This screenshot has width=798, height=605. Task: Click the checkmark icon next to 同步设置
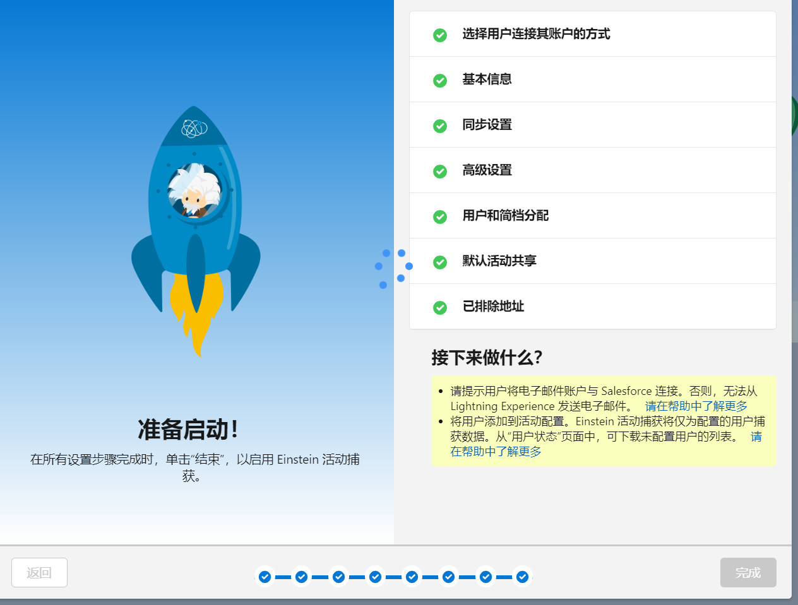[439, 126]
